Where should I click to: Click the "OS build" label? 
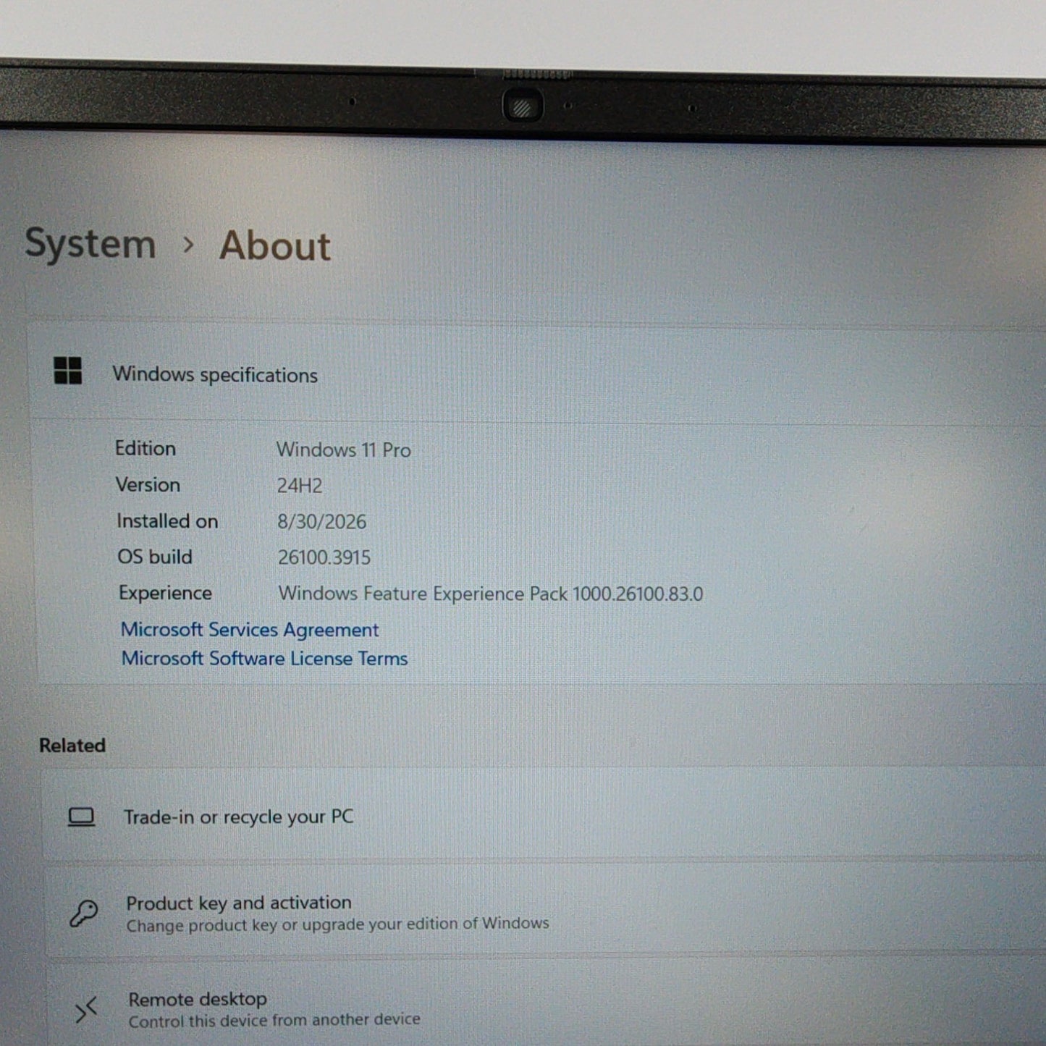(155, 557)
